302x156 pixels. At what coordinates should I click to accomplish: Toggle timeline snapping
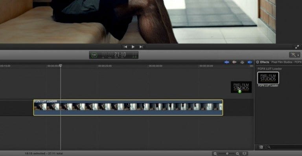click(250, 62)
